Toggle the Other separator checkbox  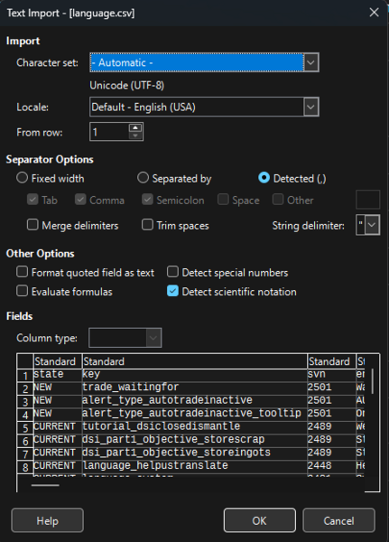point(278,200)
